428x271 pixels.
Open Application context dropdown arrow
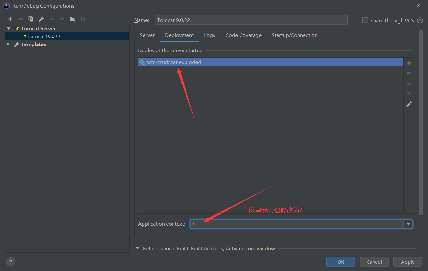pyautogui.click(x=408, y=224)
